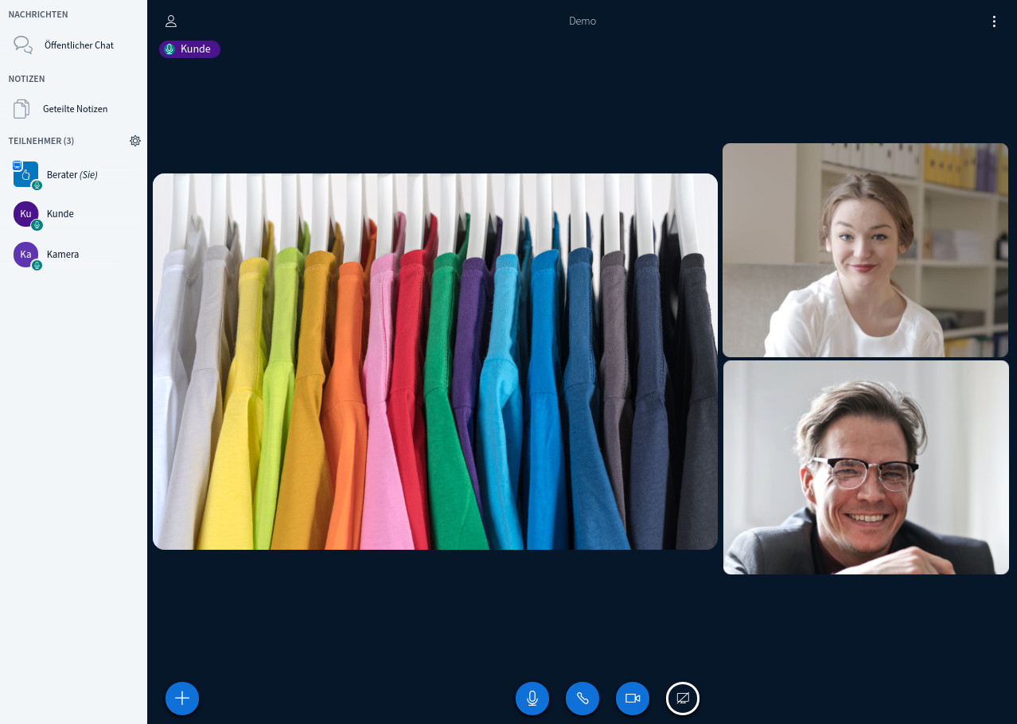Click the screen share button
Image resolution: width=1017 pixels, height=724 pixels.
point(683,699)
